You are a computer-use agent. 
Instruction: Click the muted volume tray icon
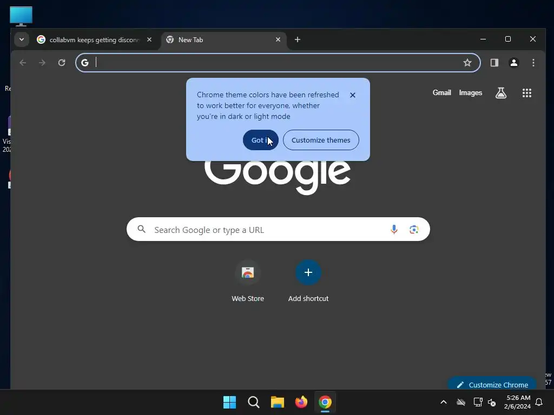[492, 402]
